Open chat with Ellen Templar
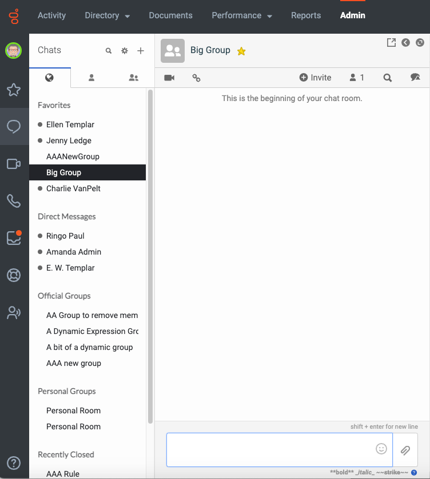Viewport: 430px width, 479px height. tap(70, 124)
